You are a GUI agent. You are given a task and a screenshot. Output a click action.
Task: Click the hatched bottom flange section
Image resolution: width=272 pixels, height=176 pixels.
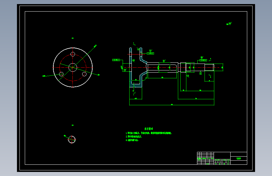(136, 85)
